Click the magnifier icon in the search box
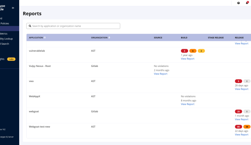Screen dimensions: 251x145 pyautogui.click(x=30, y=26)
